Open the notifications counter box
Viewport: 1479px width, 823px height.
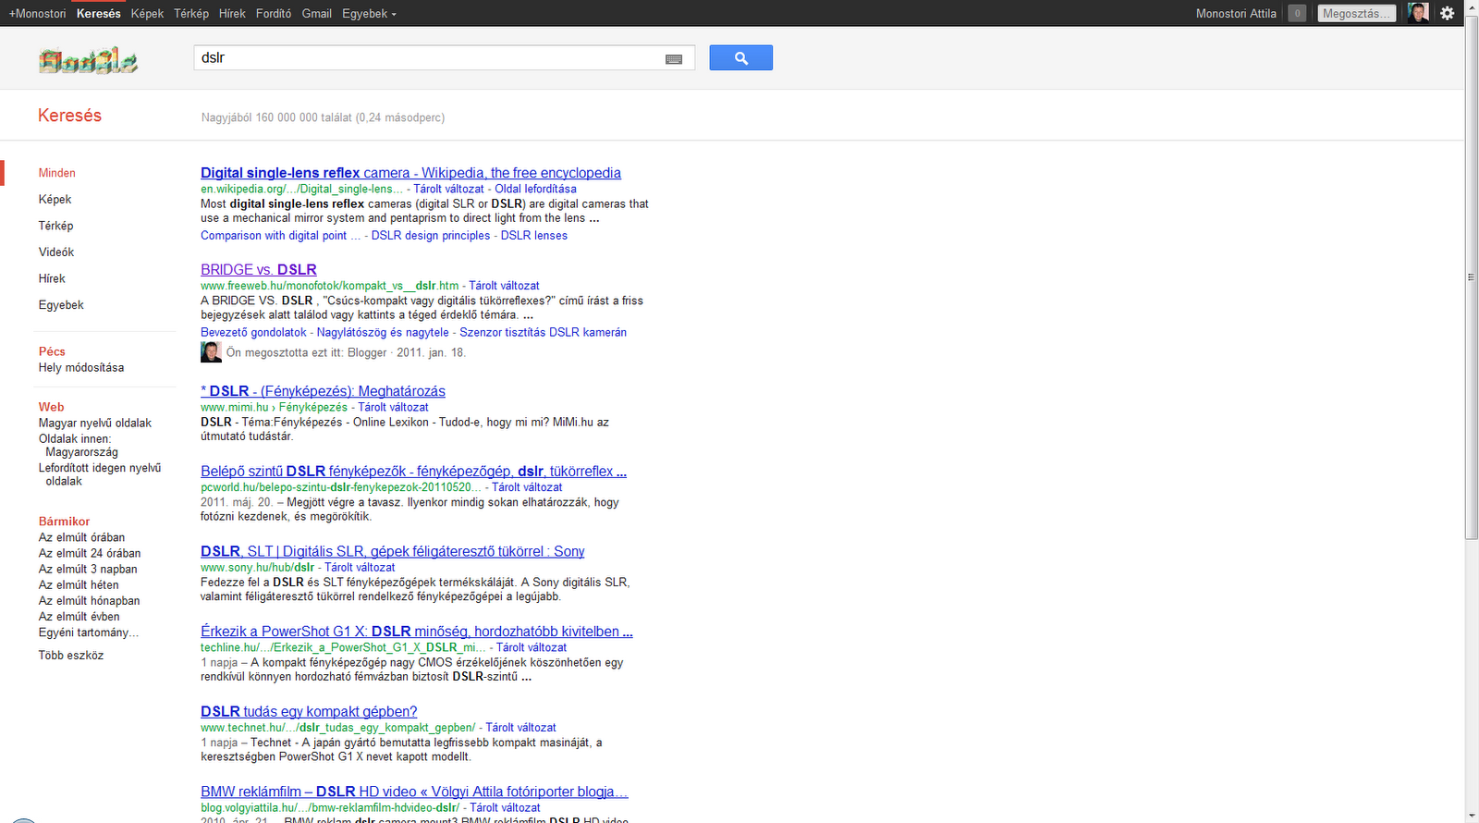pos(1297,13)
